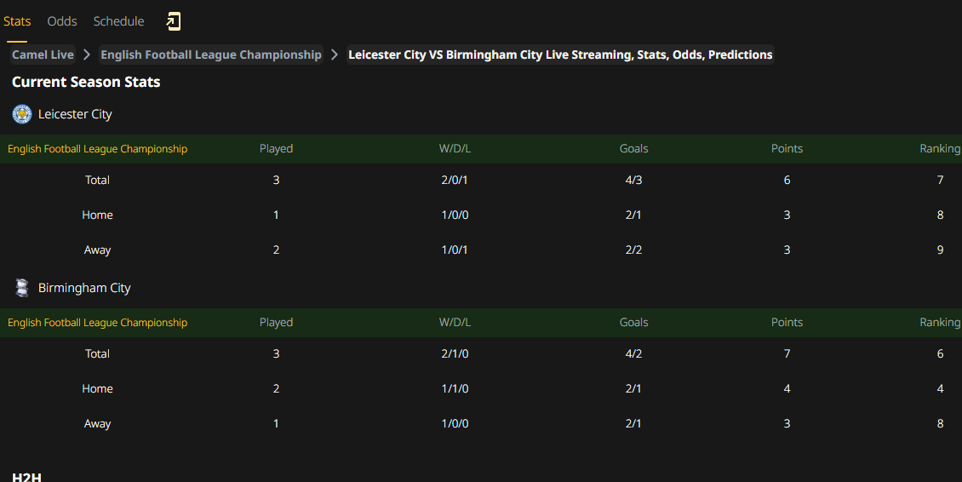Switch to the Stats tab
This screenshot has width=962, height=482.
(x=17, y=21)
